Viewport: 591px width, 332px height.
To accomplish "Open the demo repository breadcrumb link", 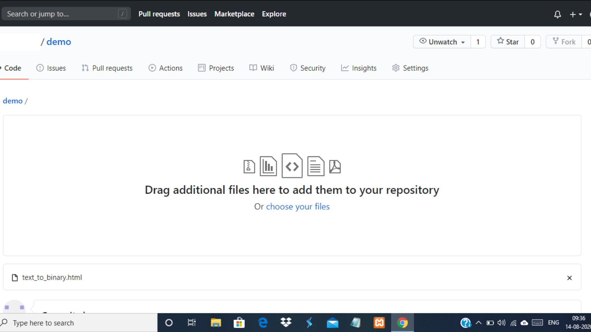I will coord(13,101).
